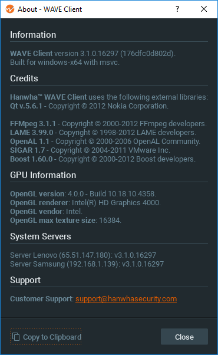The width and height of the screenshot is (218, 355).
Task: Close the About dialog with the X button
Action: click(x=204, y=9)
